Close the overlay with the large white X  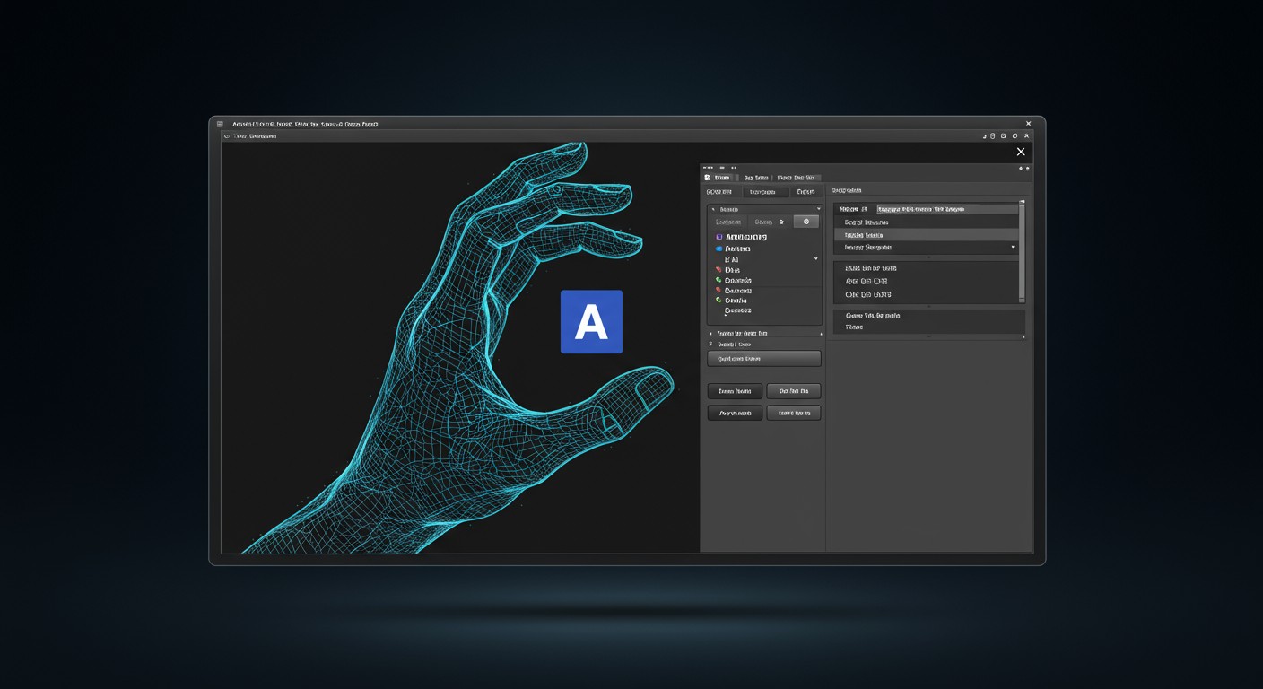tap(1021, 152)
